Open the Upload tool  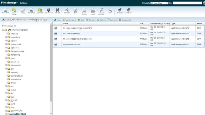tap(40, 11)
